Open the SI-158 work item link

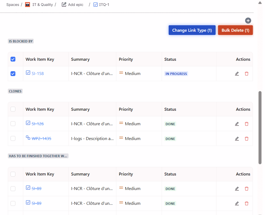coord(38,74)
